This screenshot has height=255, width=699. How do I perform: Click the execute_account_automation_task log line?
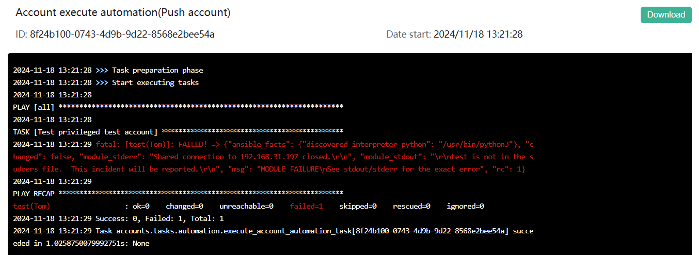click(273, 237)
